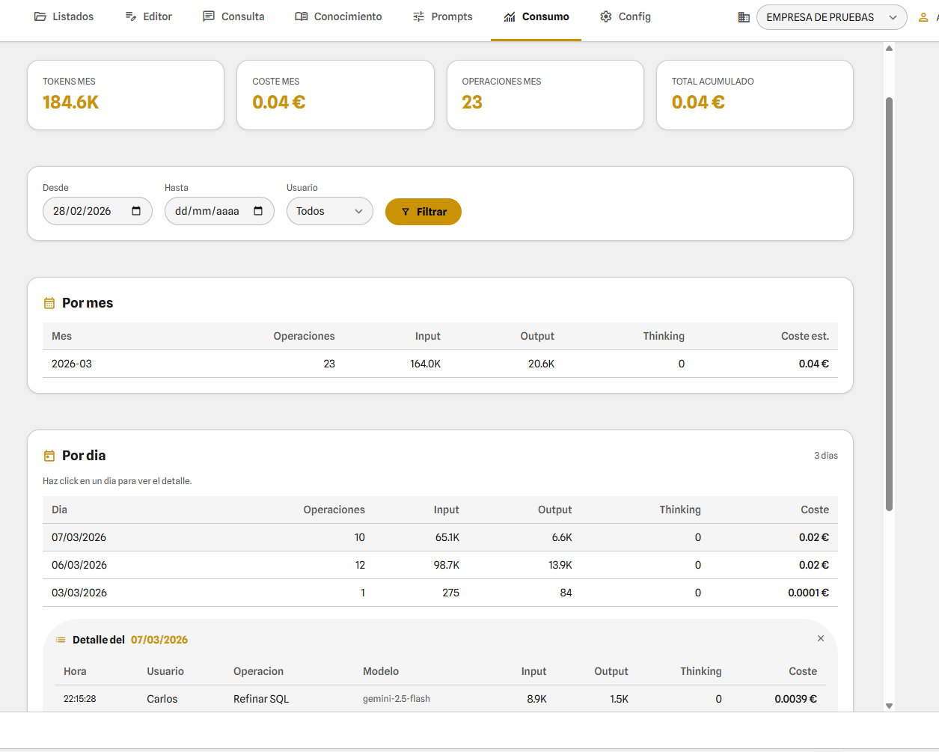Click the 3 dias label

pyautogui.click(x=826, y=456)
